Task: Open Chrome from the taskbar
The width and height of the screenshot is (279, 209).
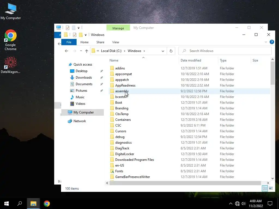Action: tap(47, 204)
